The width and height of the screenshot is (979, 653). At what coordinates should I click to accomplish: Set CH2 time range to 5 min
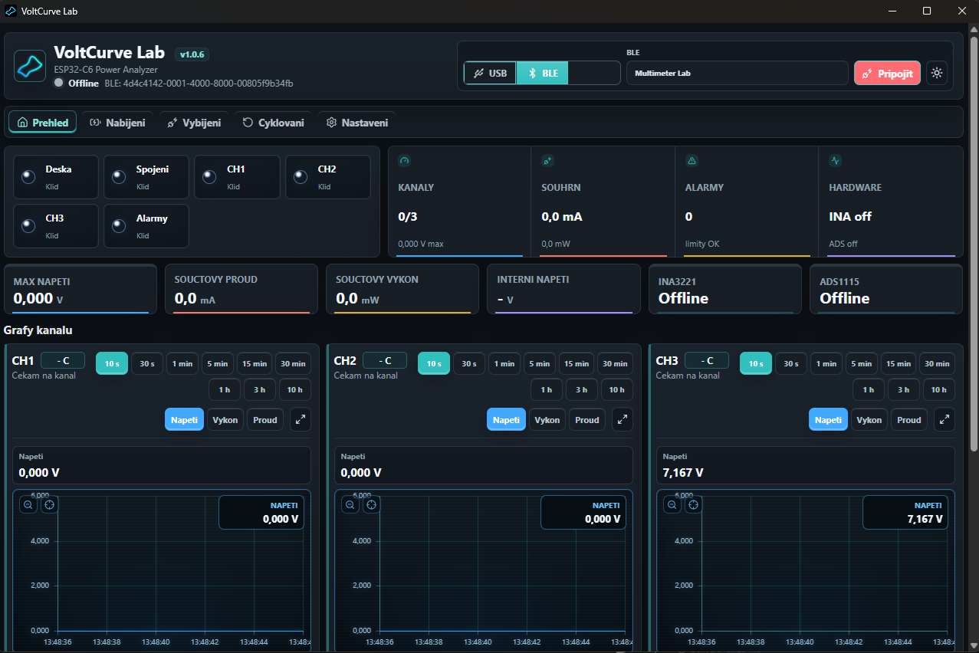pyautogui.click(x=540, y=363)
